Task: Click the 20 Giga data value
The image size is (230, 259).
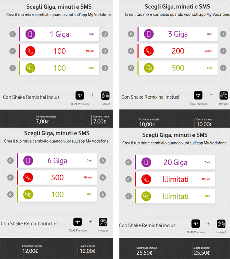Action: [175, 162]
